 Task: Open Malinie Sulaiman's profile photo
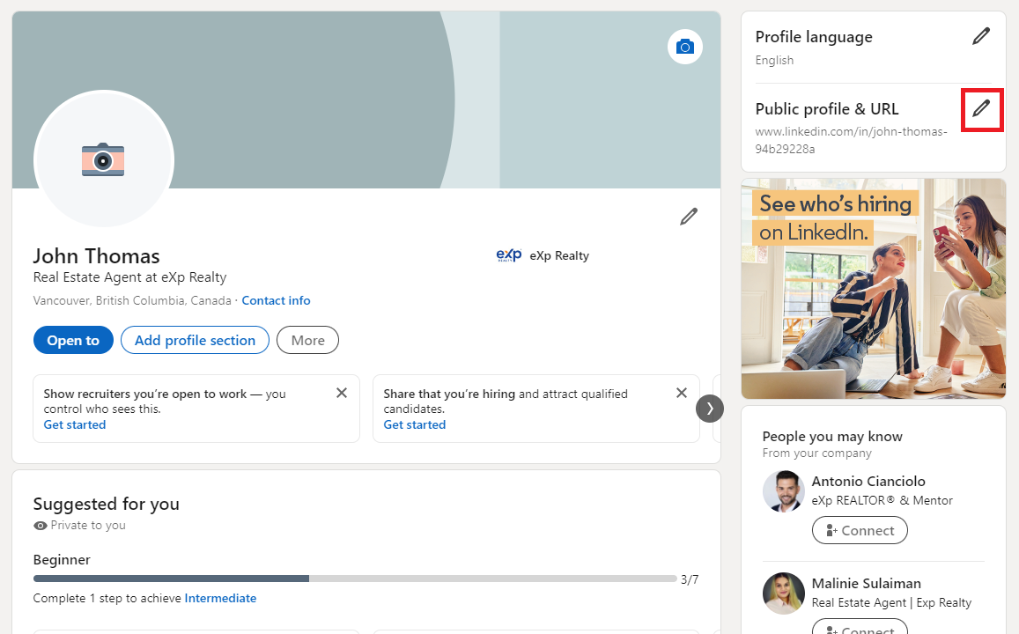[783, 593]
